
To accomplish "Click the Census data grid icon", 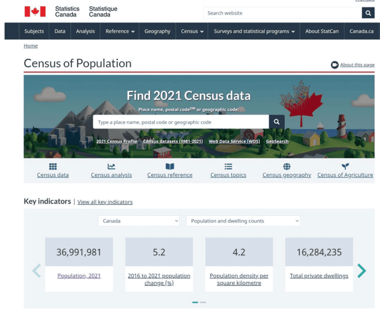I will (53, 166).
